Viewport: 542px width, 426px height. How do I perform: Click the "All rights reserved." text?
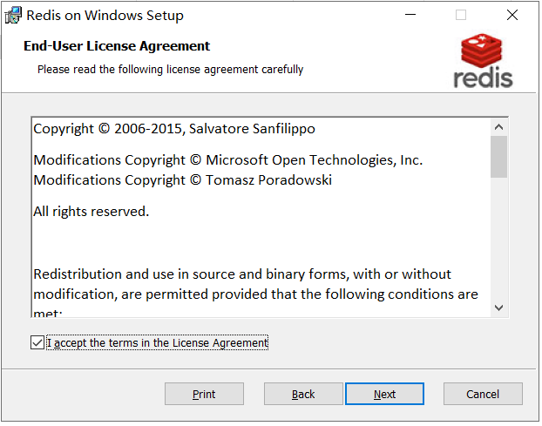[x=91, y=212]
